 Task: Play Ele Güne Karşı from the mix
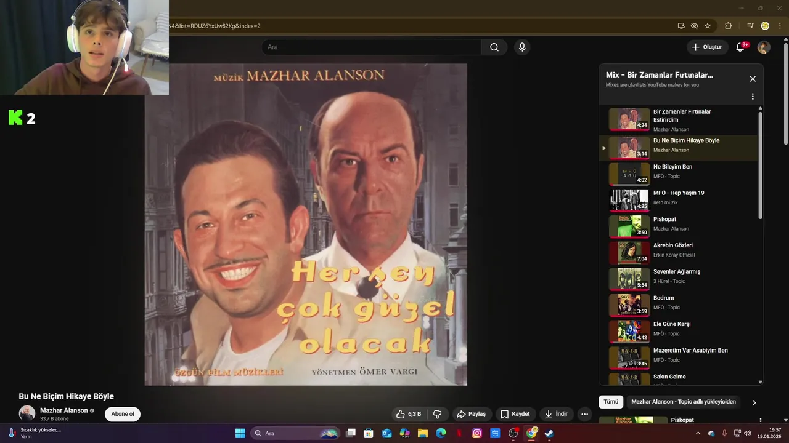[x=678, y=332]
